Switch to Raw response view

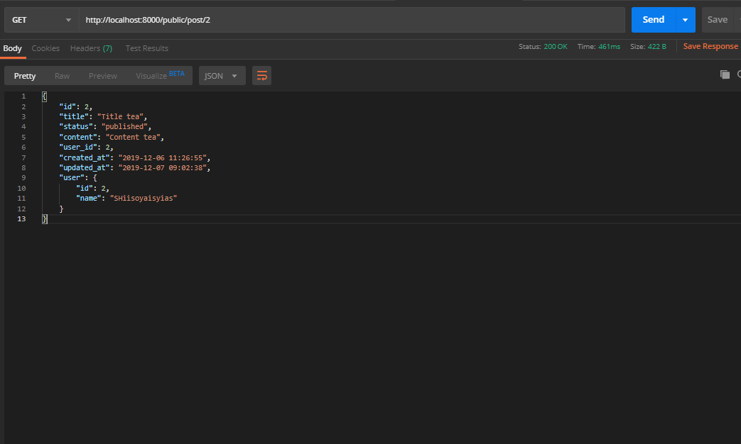(62, 75)
